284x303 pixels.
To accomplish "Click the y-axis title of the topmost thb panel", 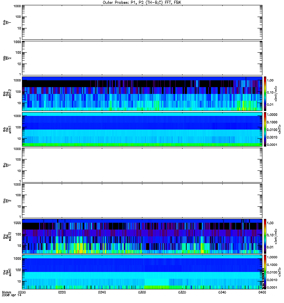I will [x=7, y=22].
